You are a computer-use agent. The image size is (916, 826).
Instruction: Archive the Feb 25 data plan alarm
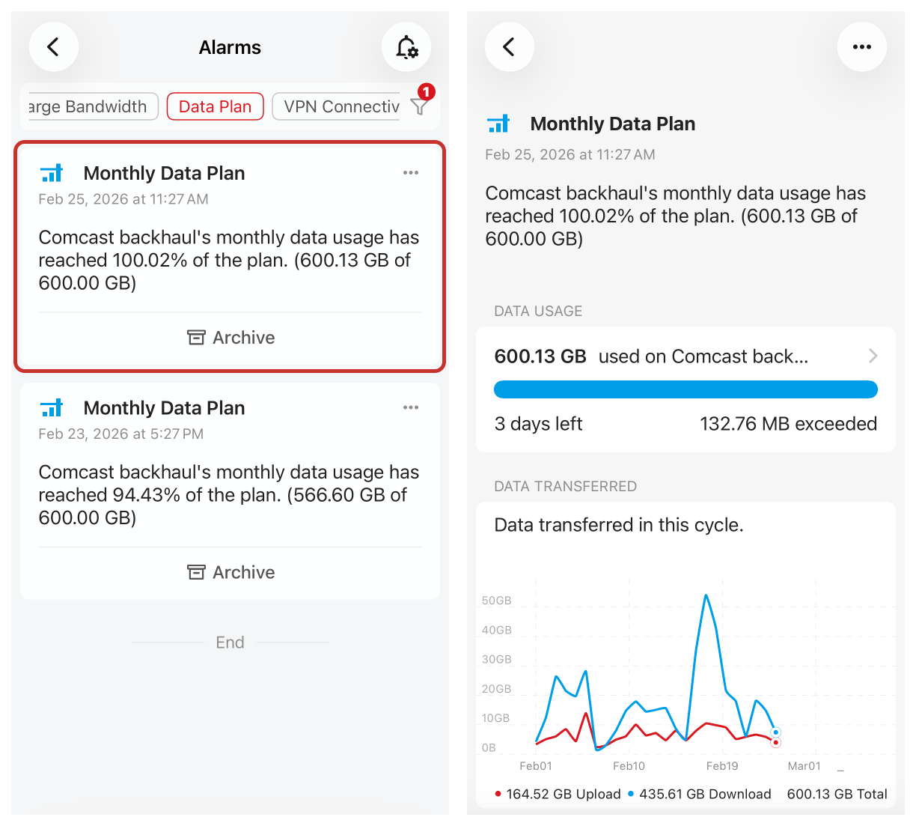click(230, 338)
